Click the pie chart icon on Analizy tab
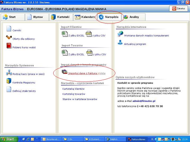Image resolution: width=190 pixels, height=142 pixels. [126, 17]
